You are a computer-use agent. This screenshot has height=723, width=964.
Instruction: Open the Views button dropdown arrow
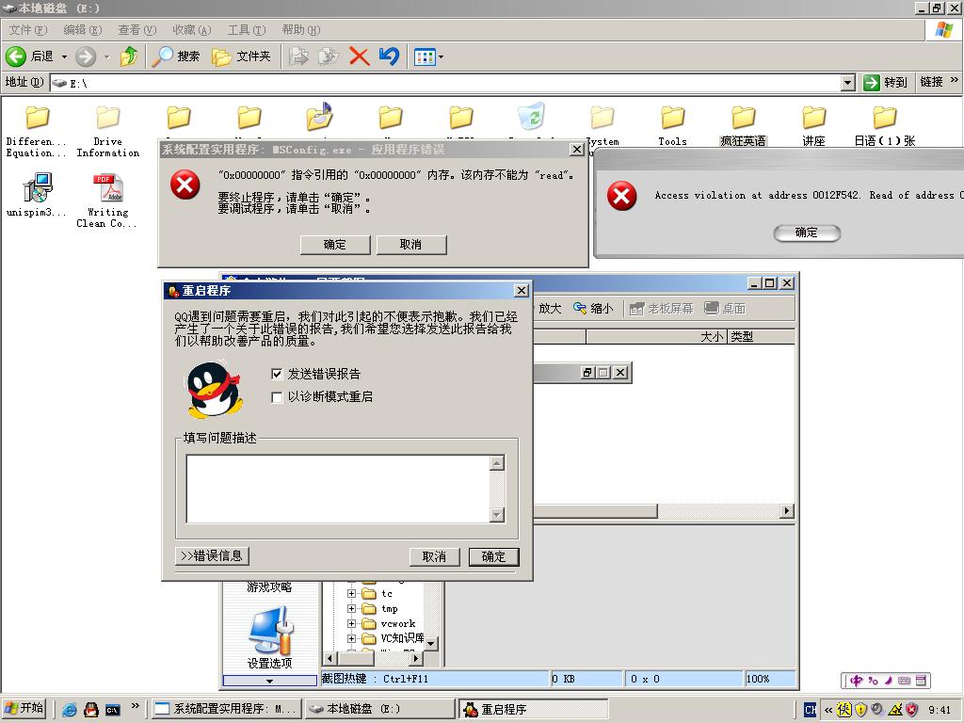tap(441, 57)
